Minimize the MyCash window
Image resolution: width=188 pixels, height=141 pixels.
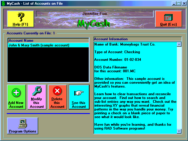click(174, 4)
